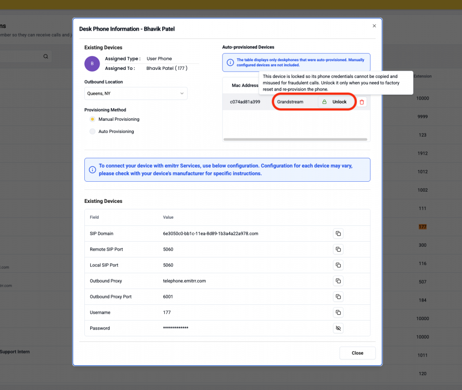
Task: Click extension 9999 in background list
Action: point(422,117)
